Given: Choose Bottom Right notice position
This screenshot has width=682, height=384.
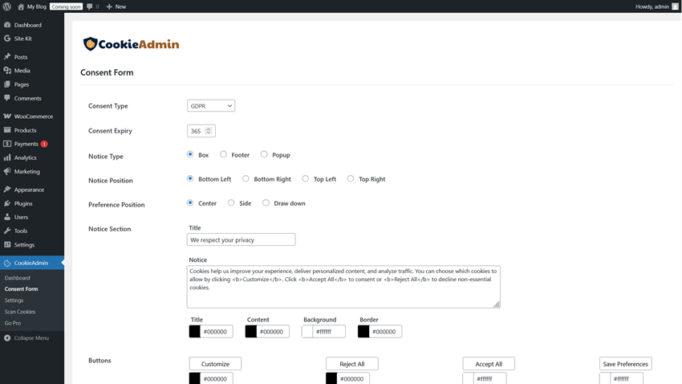Looking at the screenshot, I should click(x=246, y=179).
